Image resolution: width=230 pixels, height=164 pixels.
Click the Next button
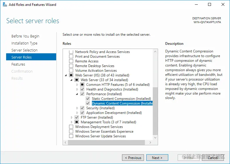[157, 158]
